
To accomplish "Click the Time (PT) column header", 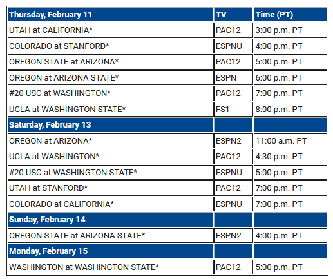I will [x=290, y=15].
